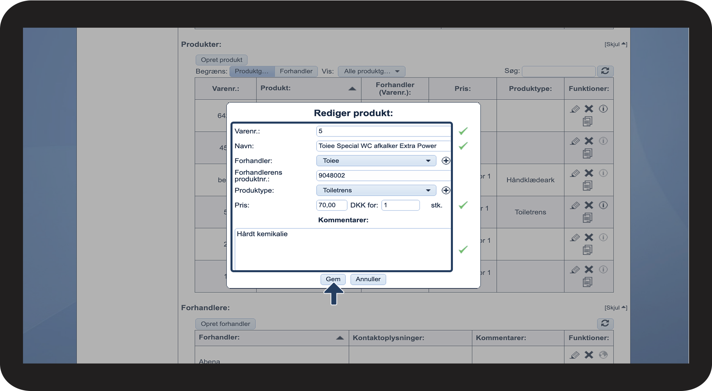Open the Produktype dropdown showing Toiletrens

376,190
